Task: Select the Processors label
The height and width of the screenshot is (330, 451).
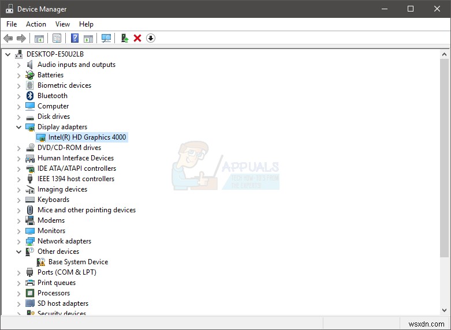Action: [x=54, y=293]
